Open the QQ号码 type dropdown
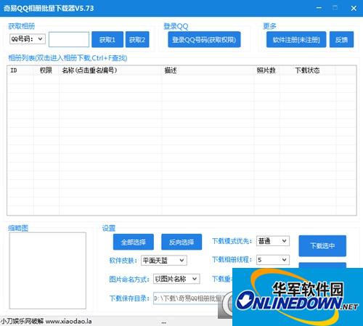 (28, 39)
